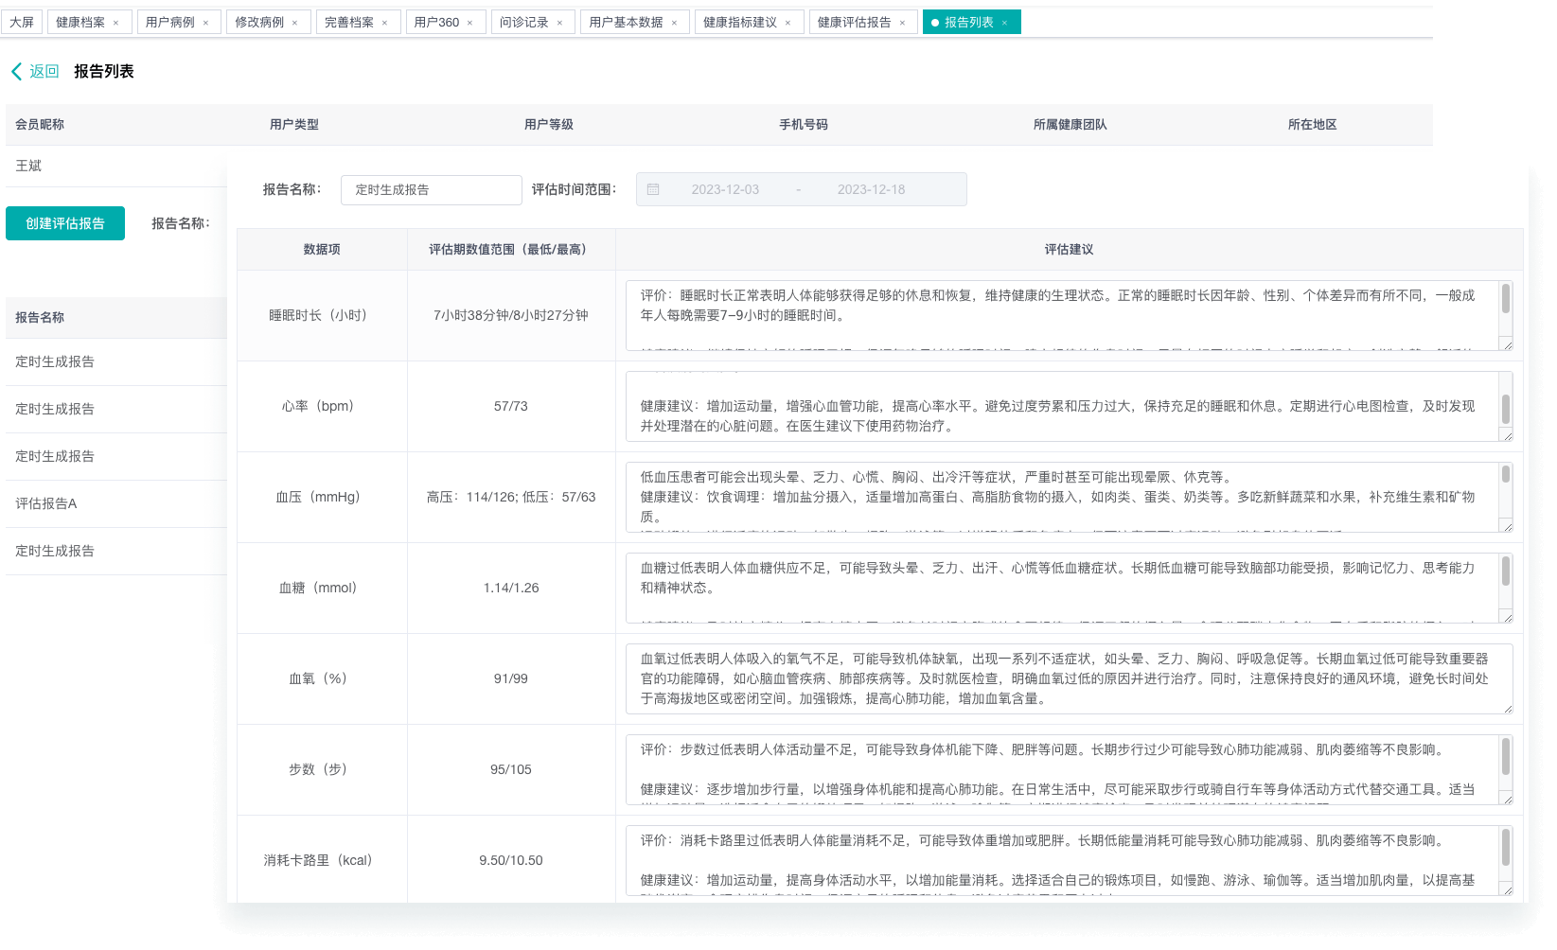Close the 健康档案 tab
The image size is (1557, 950).
[115, 23]
